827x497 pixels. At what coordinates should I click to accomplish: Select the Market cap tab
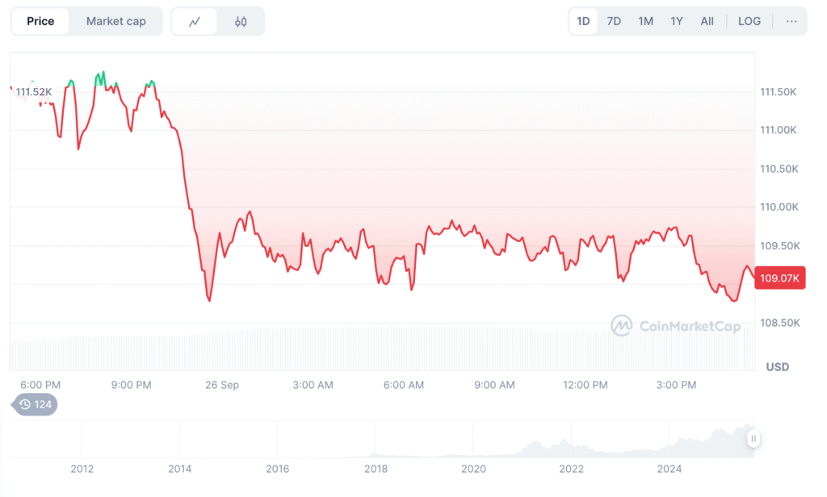[115, 22]
